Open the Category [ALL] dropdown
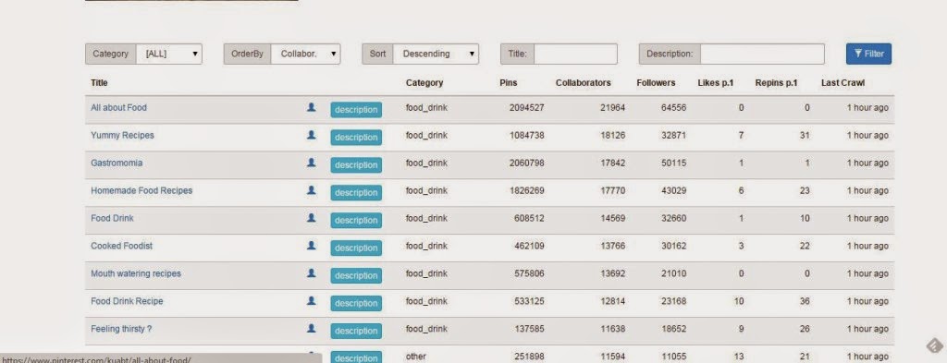 [x=169, y=54]
